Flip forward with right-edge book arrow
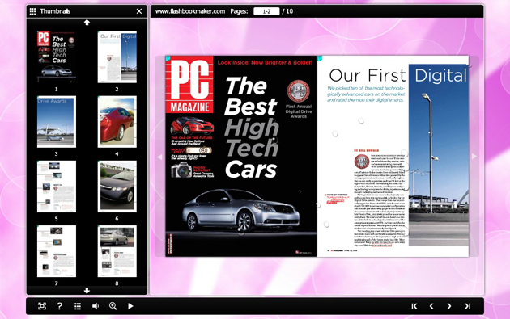 click(x=474, y=157)
